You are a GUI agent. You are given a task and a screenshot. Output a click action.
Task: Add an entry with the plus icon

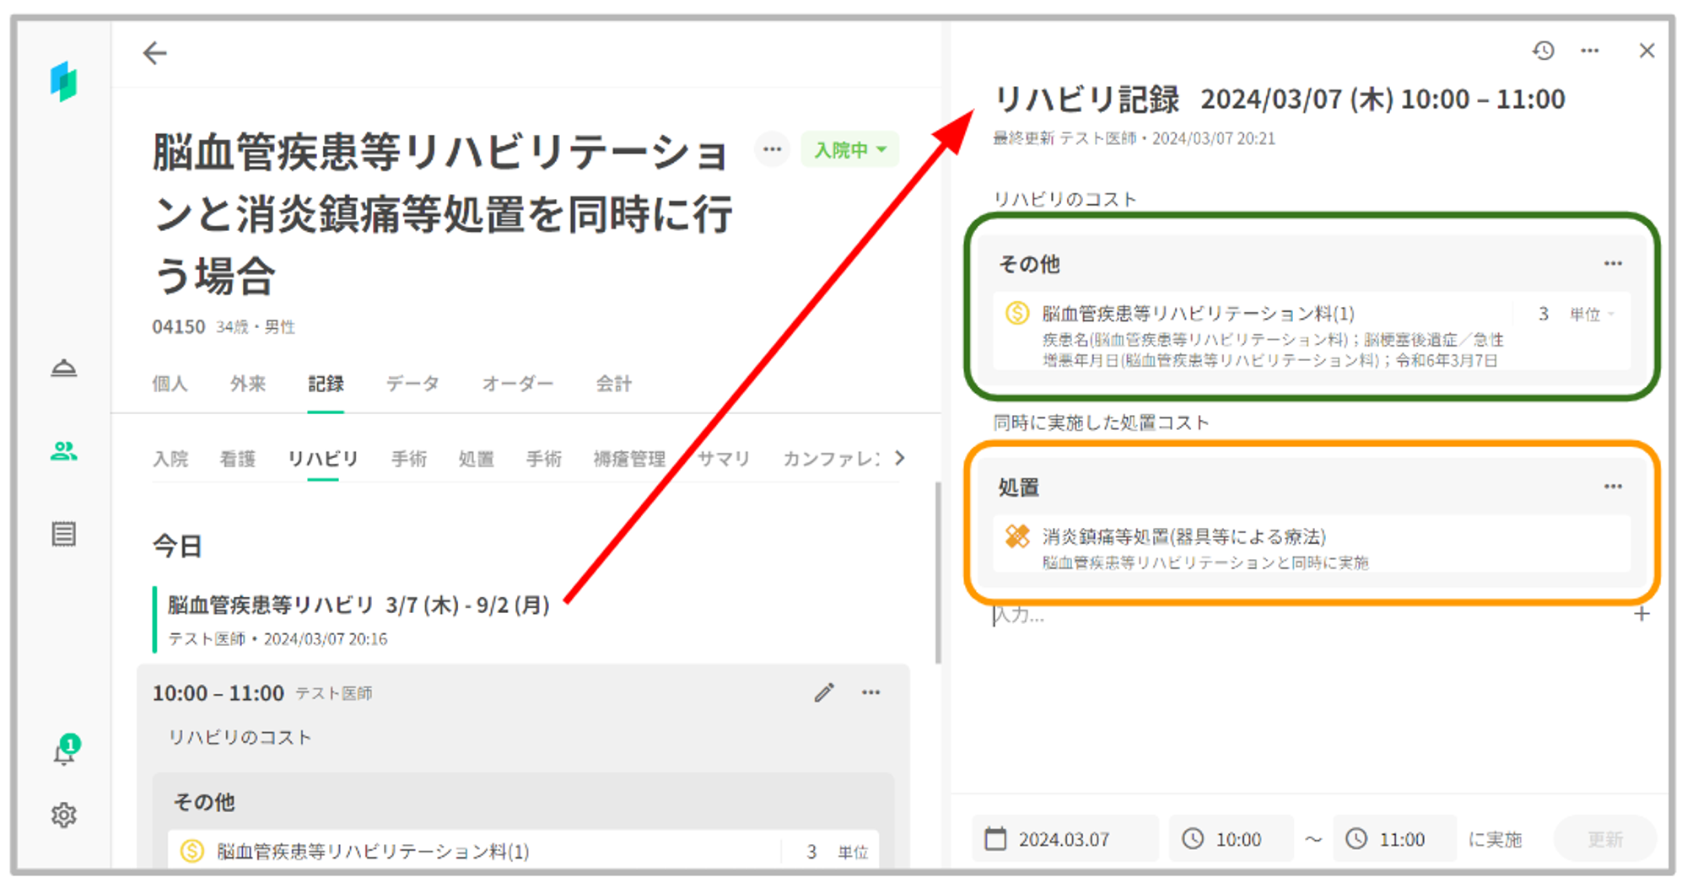(1641, 615)
